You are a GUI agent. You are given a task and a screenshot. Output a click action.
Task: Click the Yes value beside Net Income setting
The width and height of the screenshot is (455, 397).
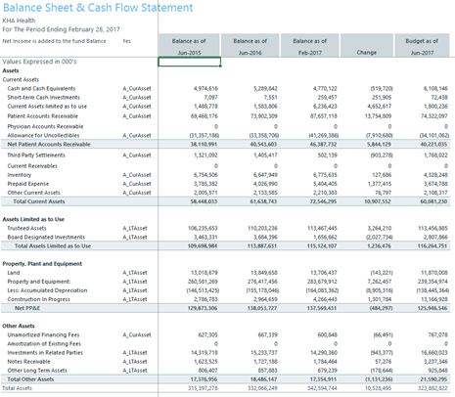126,41
